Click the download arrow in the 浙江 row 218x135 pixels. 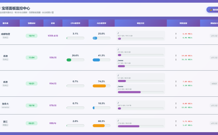(x=176, y=125)
